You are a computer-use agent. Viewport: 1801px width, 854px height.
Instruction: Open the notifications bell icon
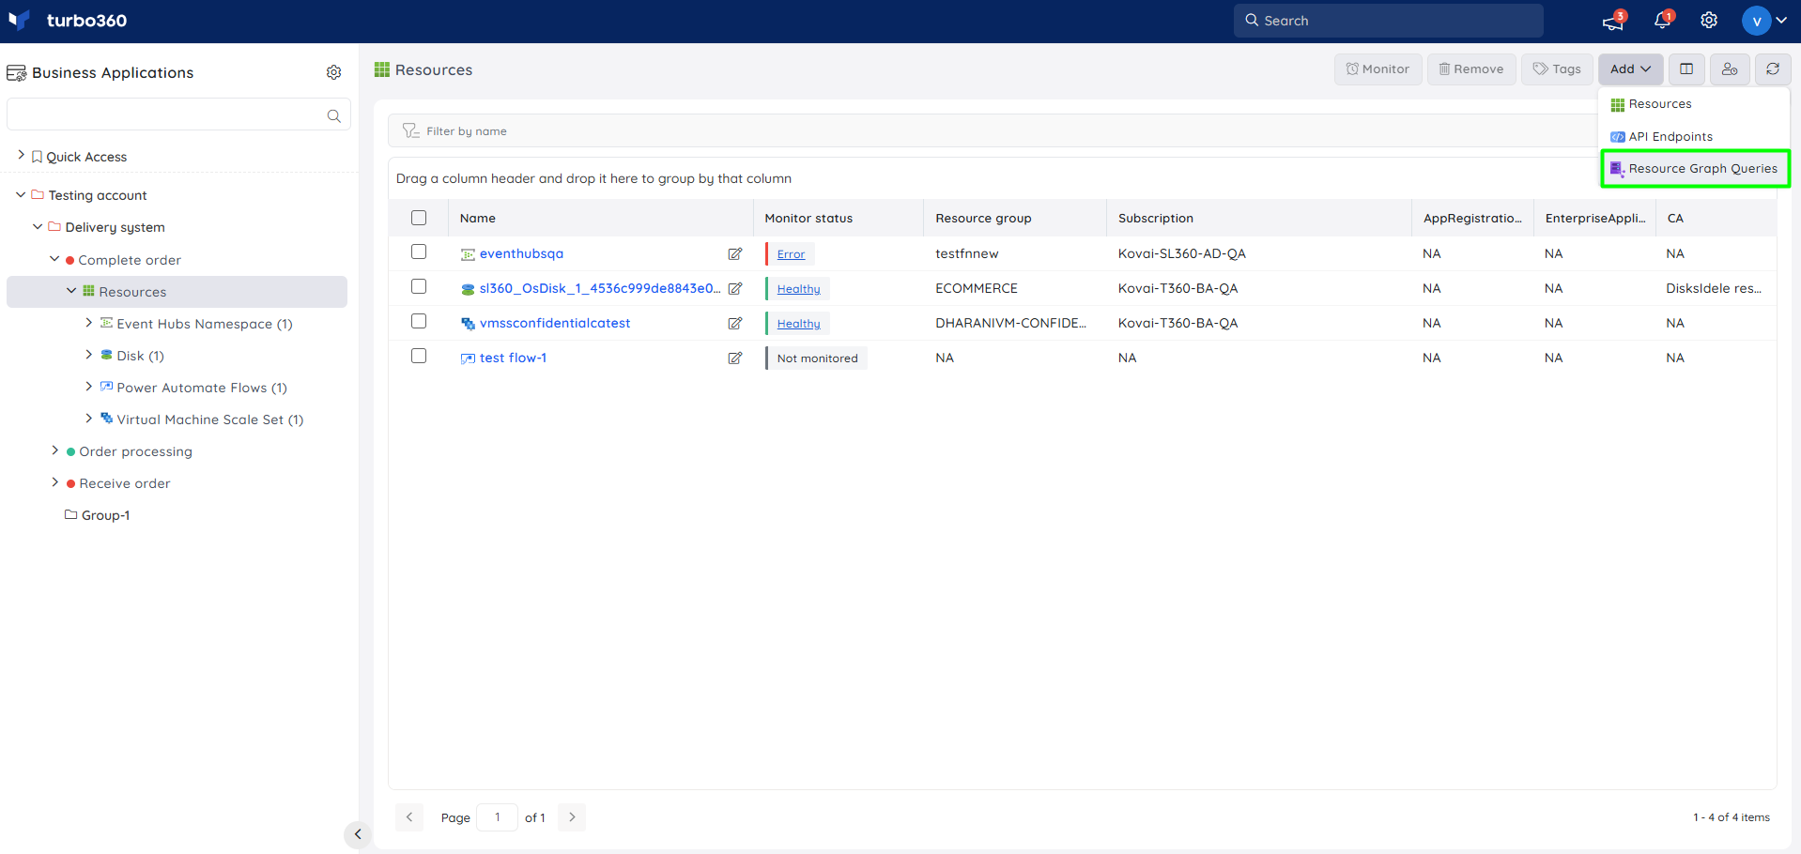(x=1662, y=21)
